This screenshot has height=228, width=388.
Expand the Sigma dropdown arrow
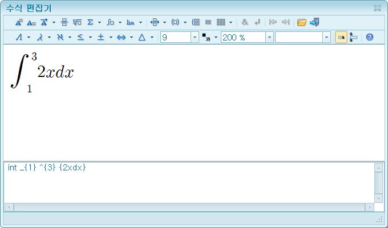99,22
